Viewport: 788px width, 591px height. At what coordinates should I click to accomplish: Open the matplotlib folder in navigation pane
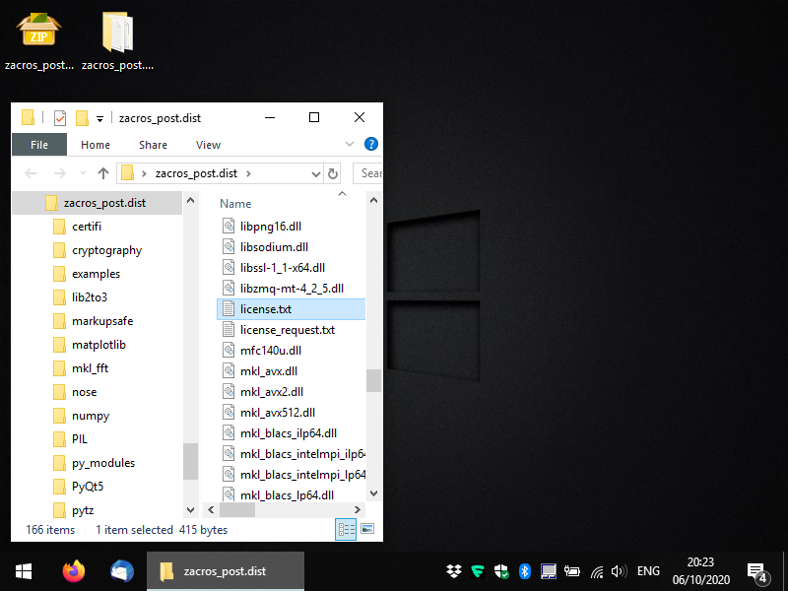coord(98,345)
